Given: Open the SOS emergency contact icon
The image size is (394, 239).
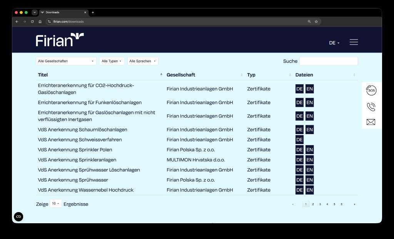Looking at the screenshot, I should coord(371,90).
